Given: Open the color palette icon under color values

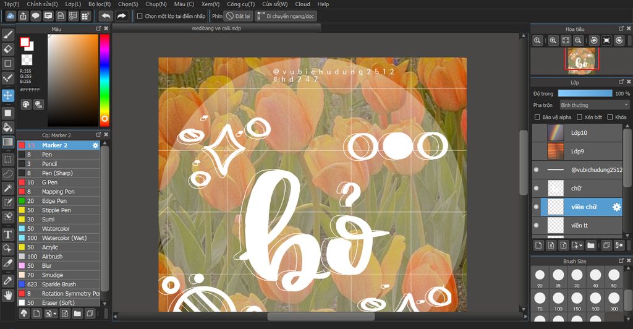Looking at the screenshot, I should point(26,105).
